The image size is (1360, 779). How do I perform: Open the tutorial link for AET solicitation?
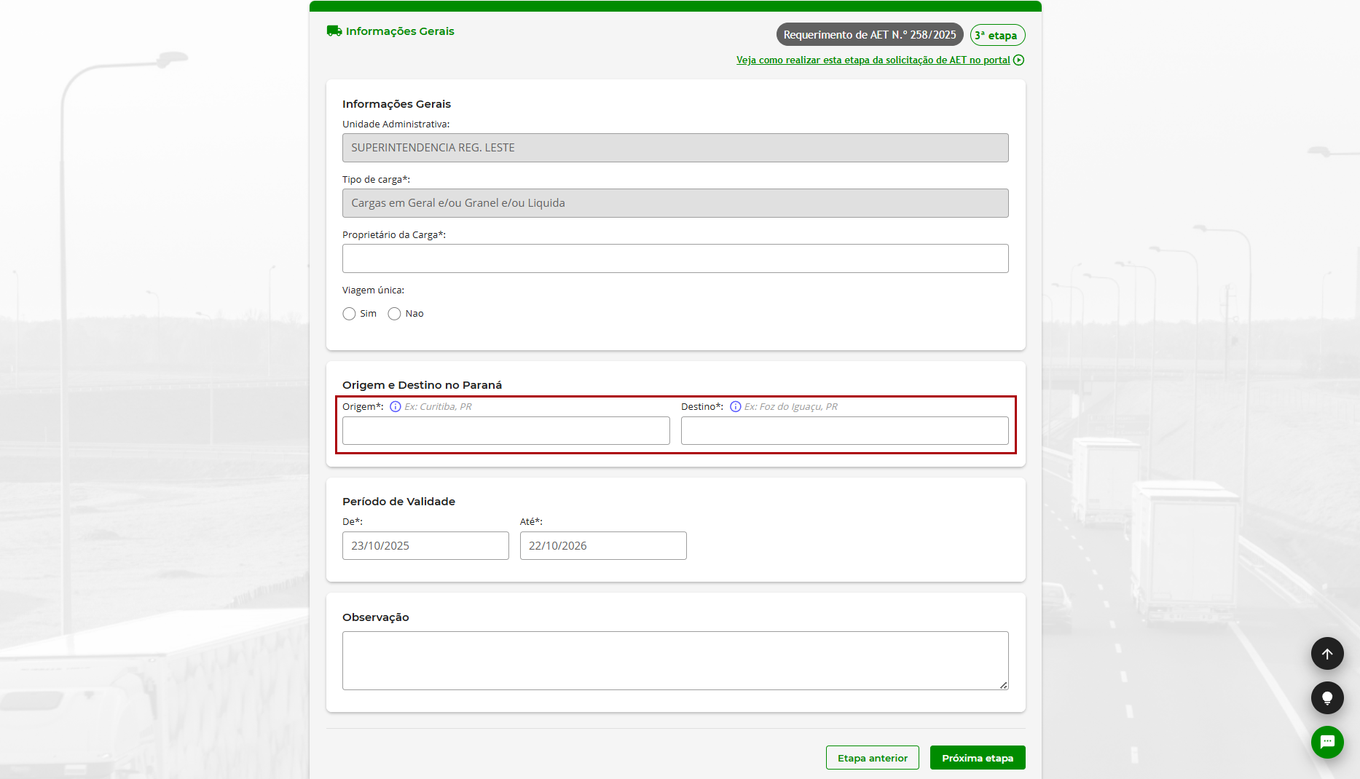point(873,60)
